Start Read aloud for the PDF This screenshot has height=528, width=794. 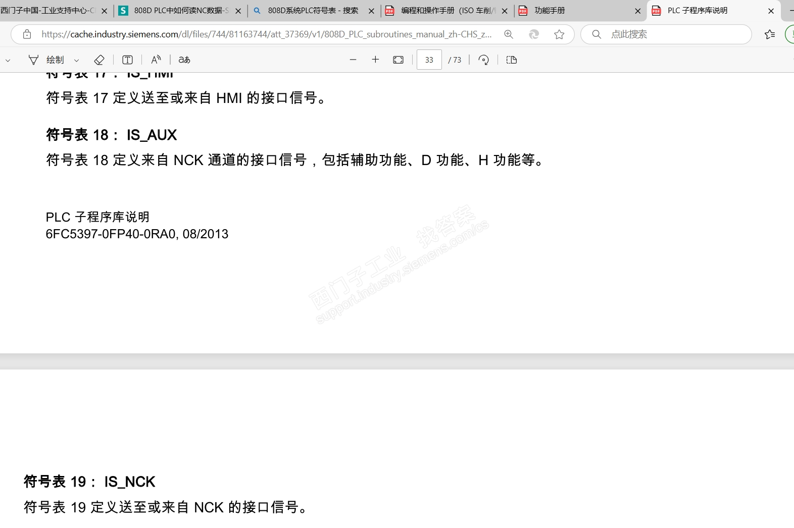[156, 60]
